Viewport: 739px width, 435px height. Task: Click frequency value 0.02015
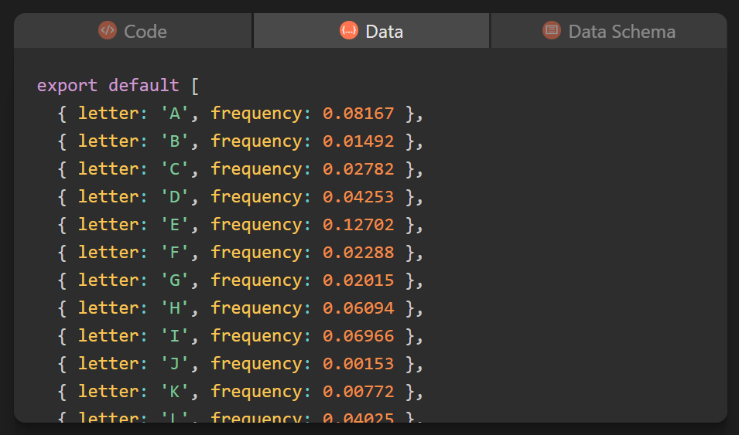pyautogui.click(x=358, y=280)
